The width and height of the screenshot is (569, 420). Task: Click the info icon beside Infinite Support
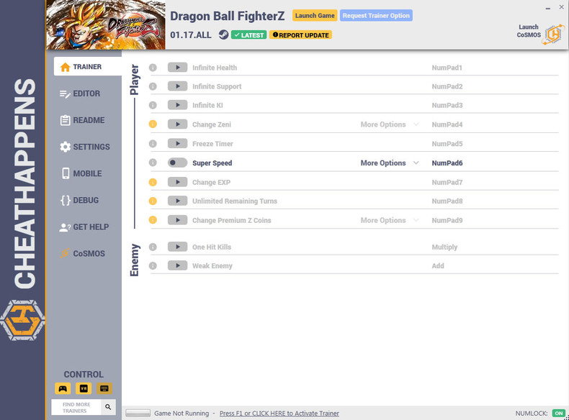pos(153,86)
